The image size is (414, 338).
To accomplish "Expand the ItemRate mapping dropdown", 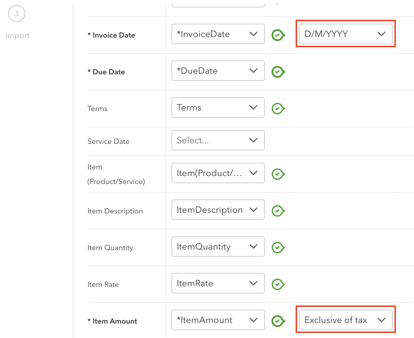I will pos(218,283).
